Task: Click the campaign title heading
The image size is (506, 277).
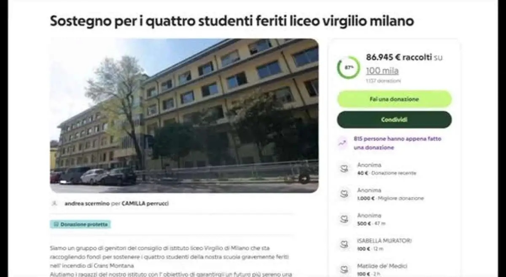Action: 232,21
